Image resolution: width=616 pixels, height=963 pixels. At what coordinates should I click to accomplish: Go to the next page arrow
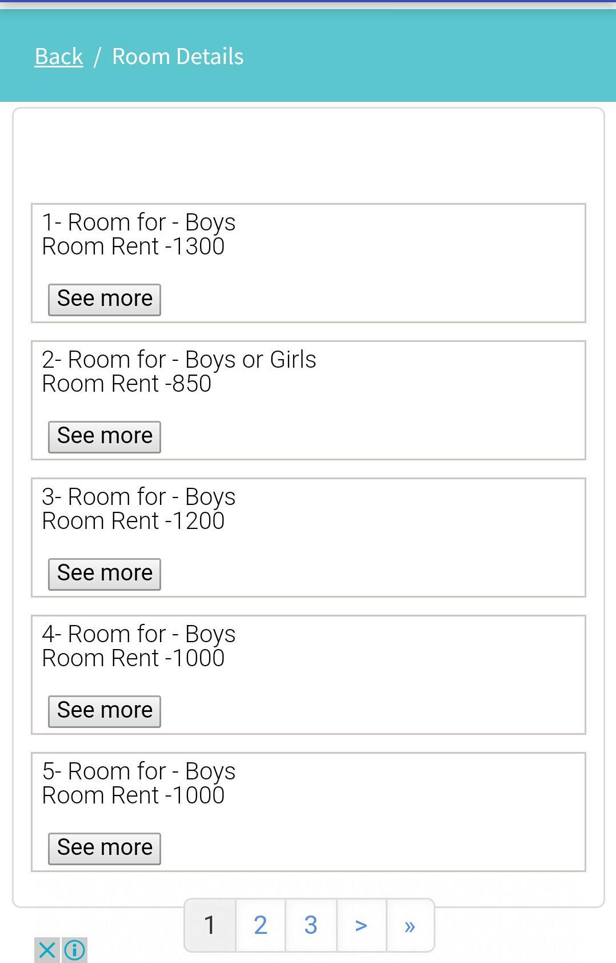(361, 925)
